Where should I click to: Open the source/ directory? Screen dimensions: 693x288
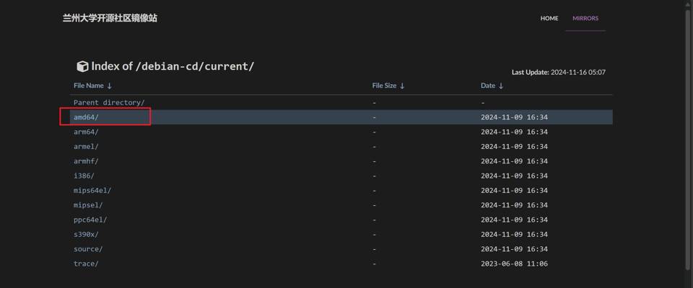coord(88,249)
